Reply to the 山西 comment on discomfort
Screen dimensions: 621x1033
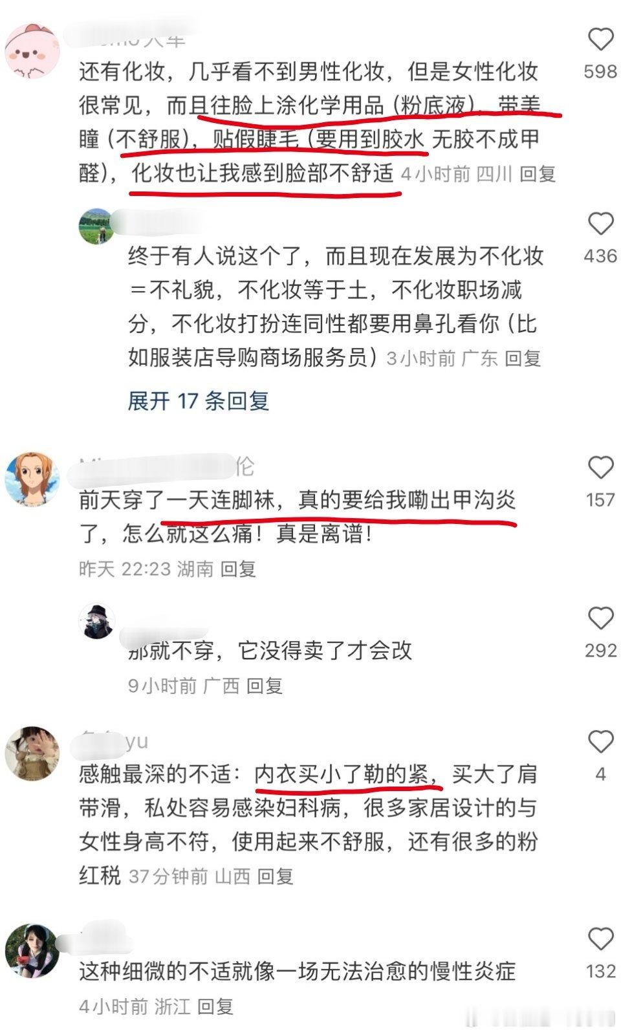point(276,876)
